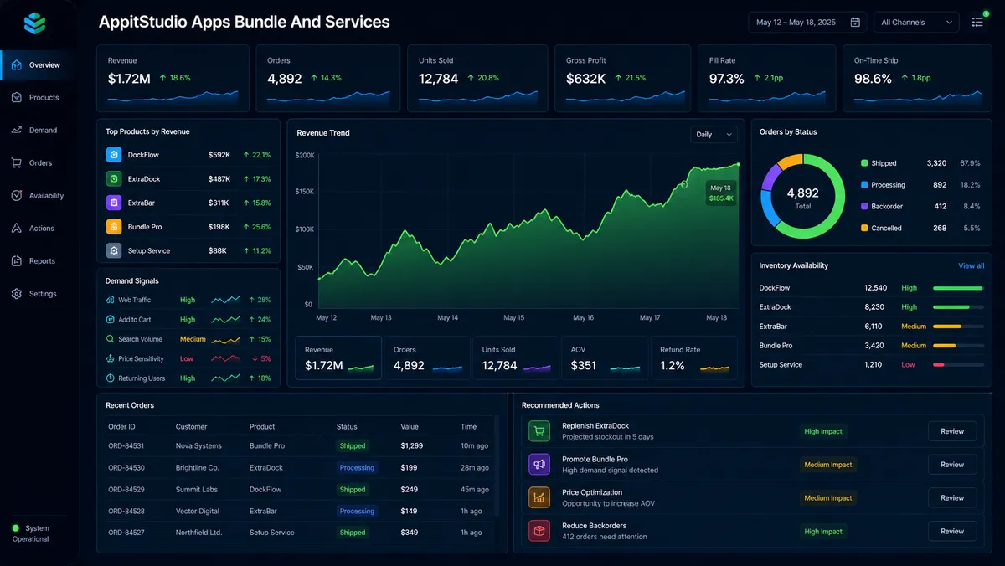Click the Backorder purple legend swatch
Screen dimensions: 1005x566
[864, 206]
